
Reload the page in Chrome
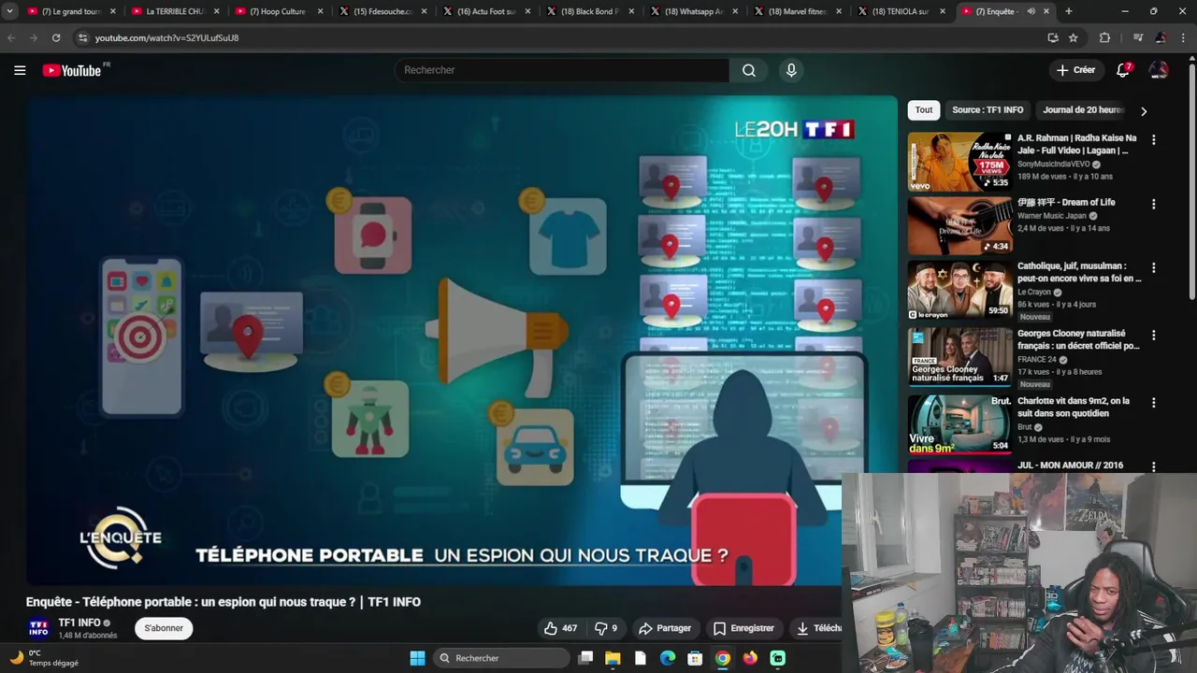coord(56,37)
